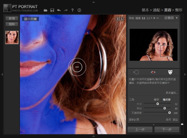Click the 新增 add button

(x=12, y=18)
